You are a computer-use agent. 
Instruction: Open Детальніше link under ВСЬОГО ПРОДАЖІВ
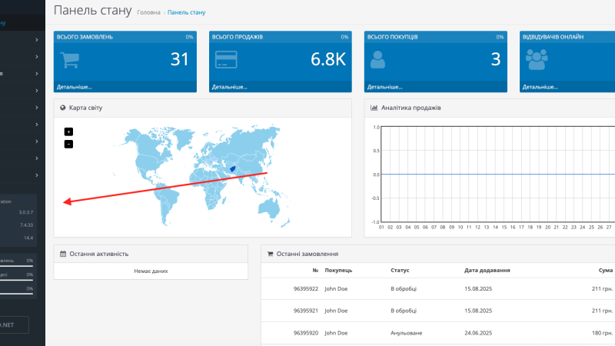pos(229,87)
